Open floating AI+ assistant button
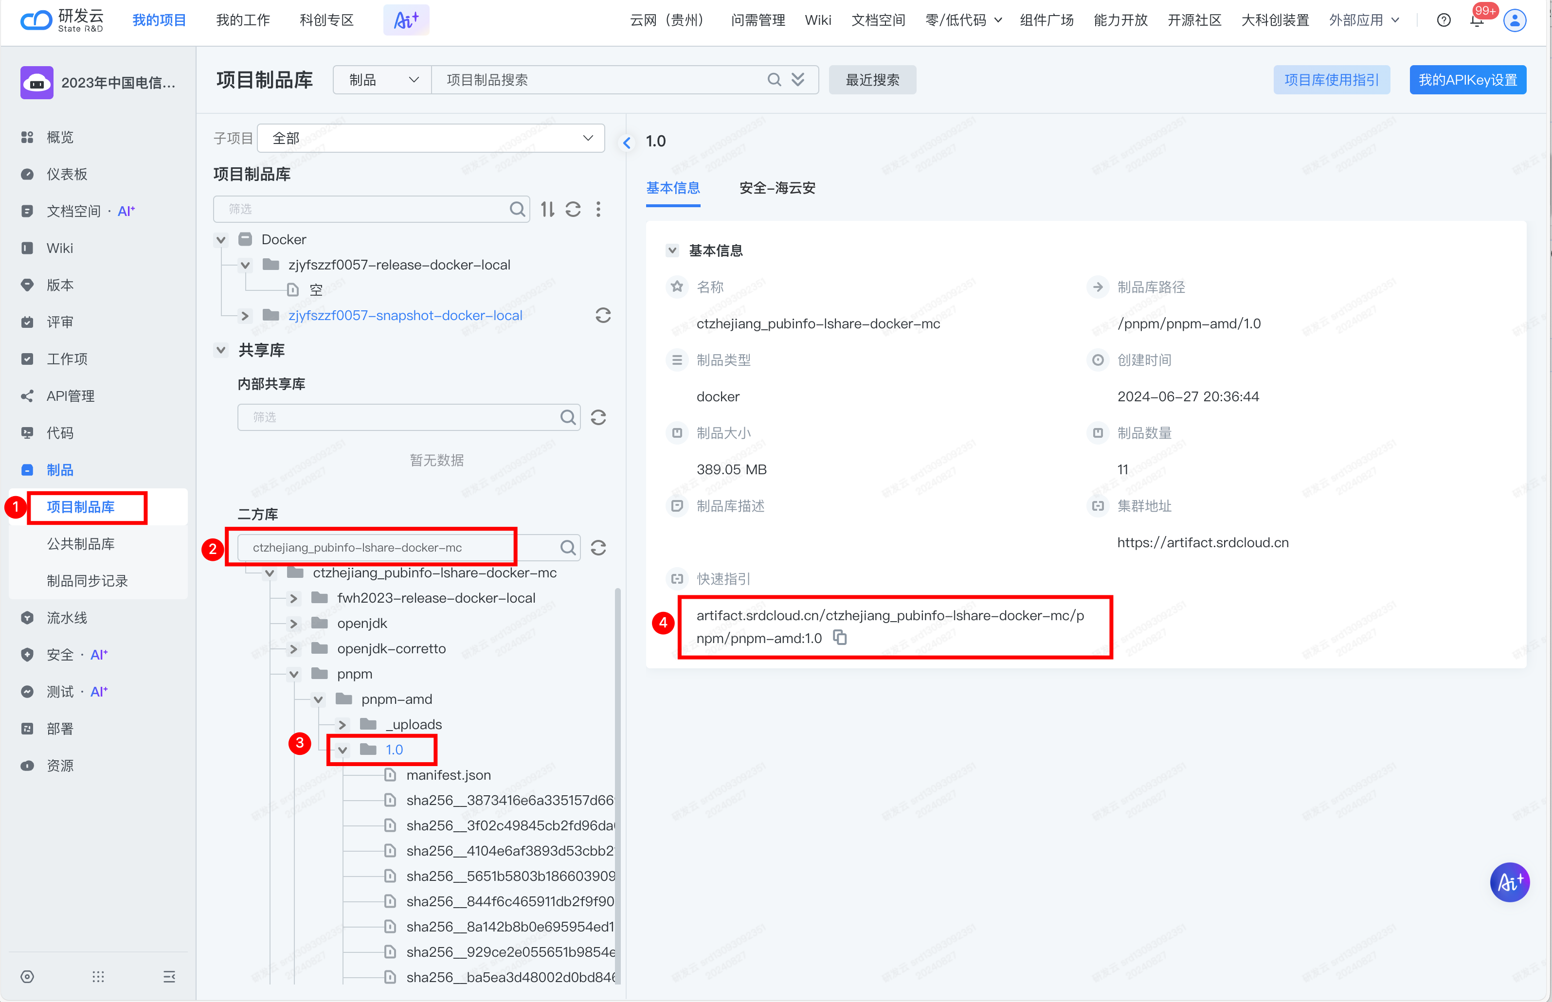The image size is (1552, 1002). tap(1510, 882)
